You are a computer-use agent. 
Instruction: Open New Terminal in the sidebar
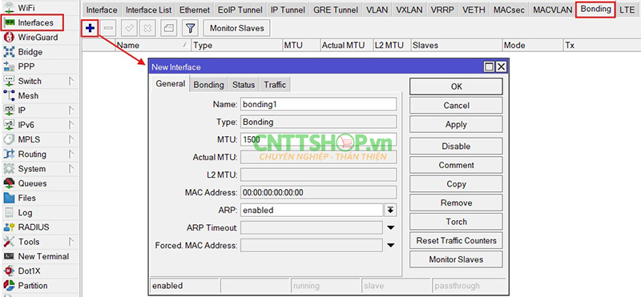[x=43, y=256]
